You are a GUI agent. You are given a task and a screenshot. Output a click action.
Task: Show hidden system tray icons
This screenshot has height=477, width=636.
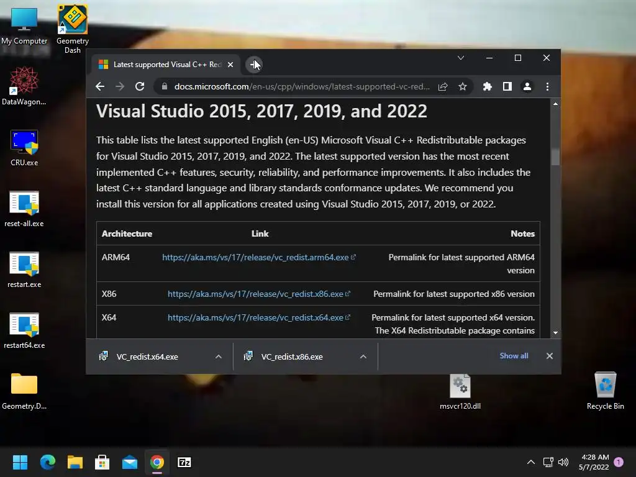click(530, 462)
